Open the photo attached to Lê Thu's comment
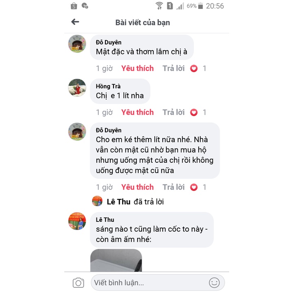Image resolution: width=293 pixels, height=293 pixels. 116,260
